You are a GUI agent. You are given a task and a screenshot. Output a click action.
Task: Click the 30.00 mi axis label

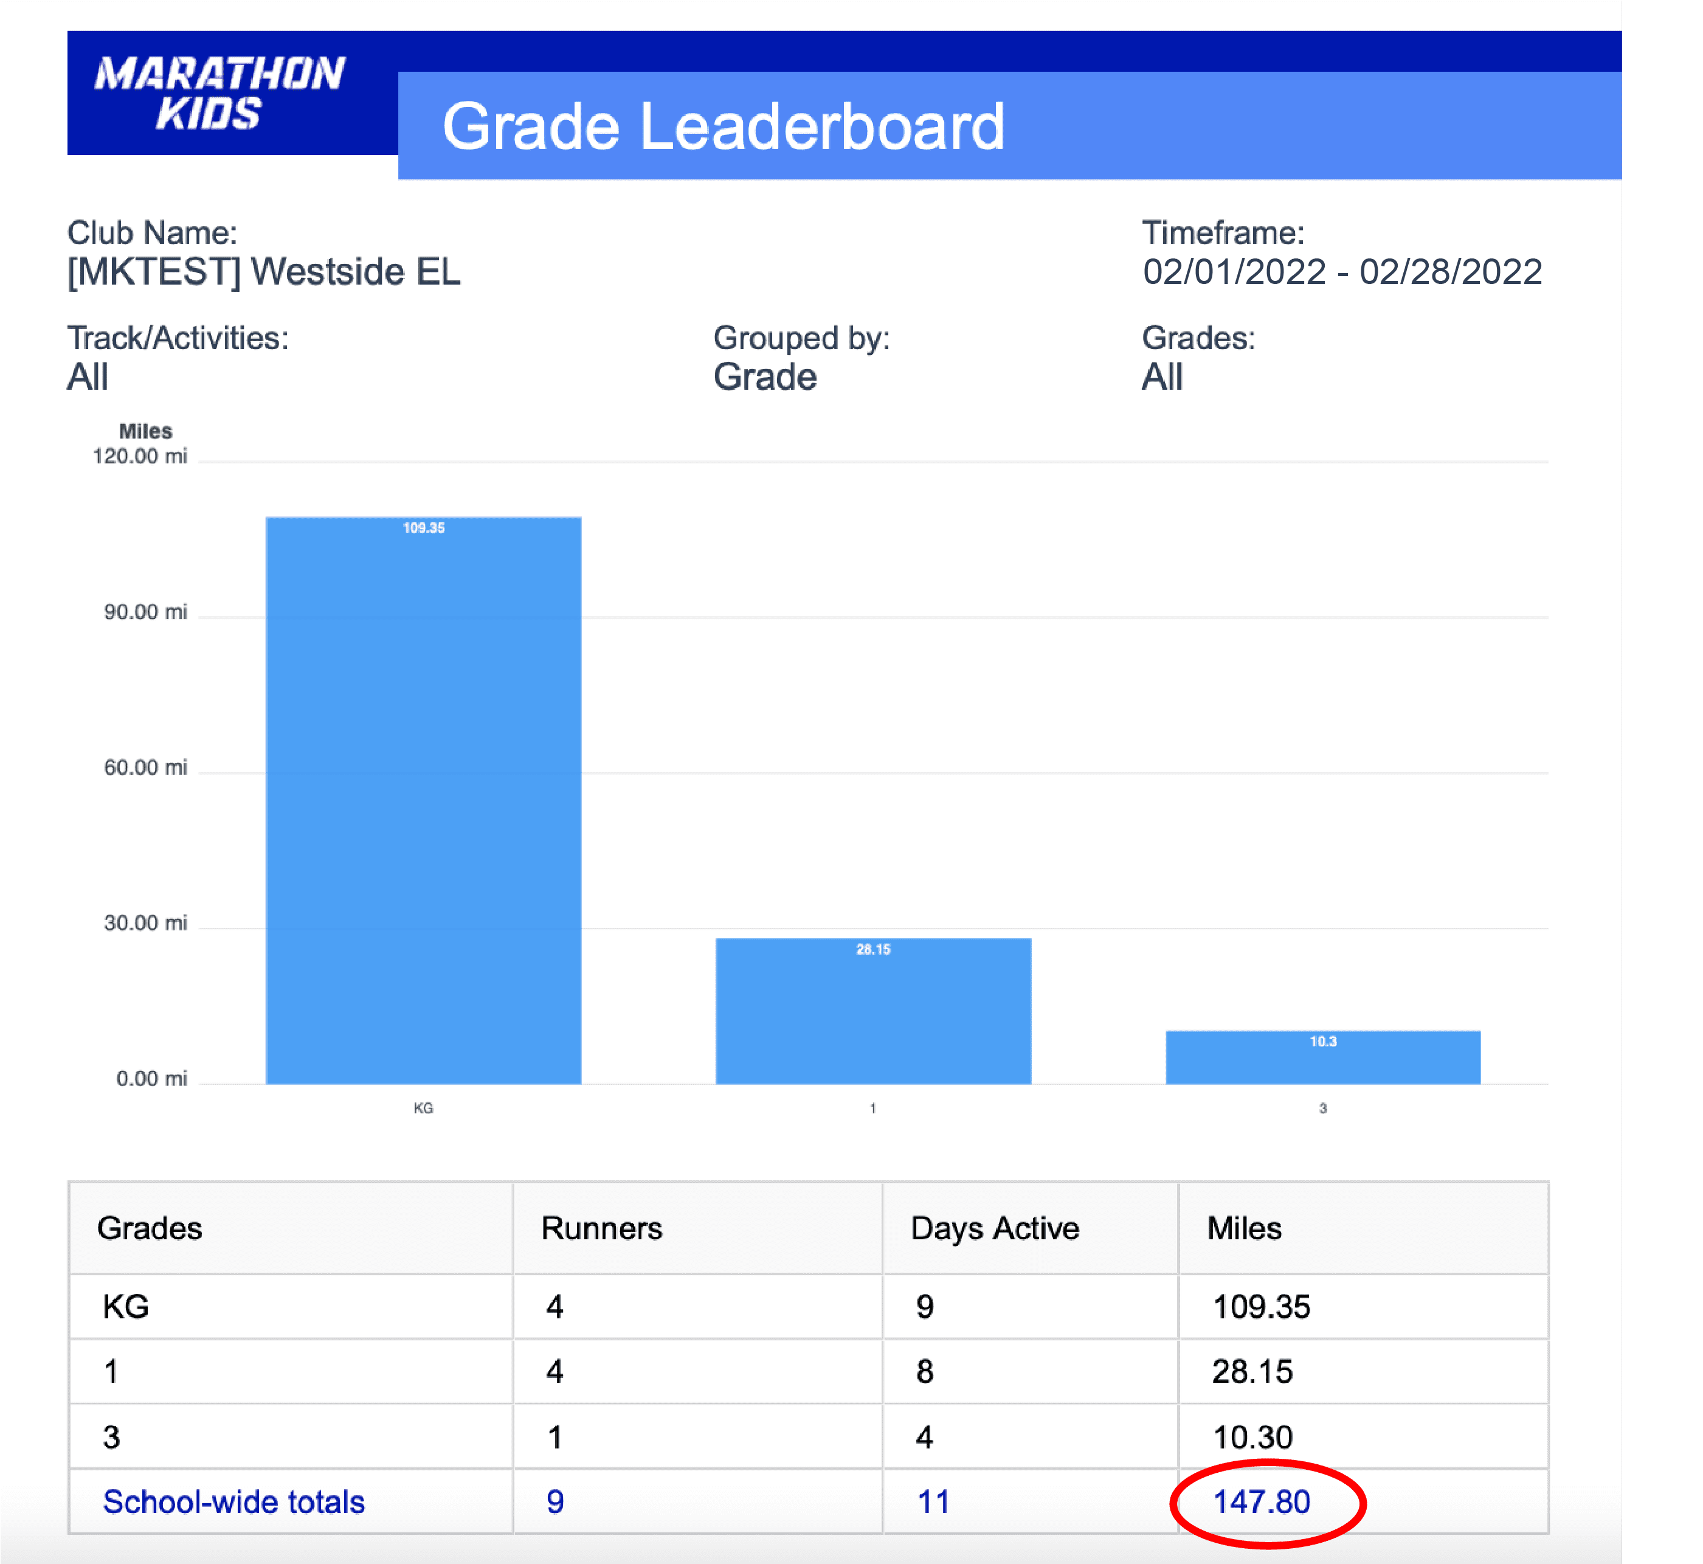[145, 923]
